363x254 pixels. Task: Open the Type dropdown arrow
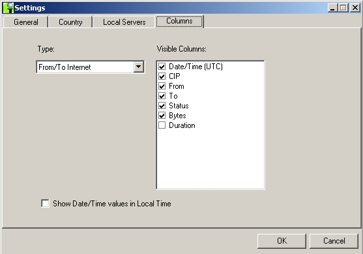coord(138,67)
